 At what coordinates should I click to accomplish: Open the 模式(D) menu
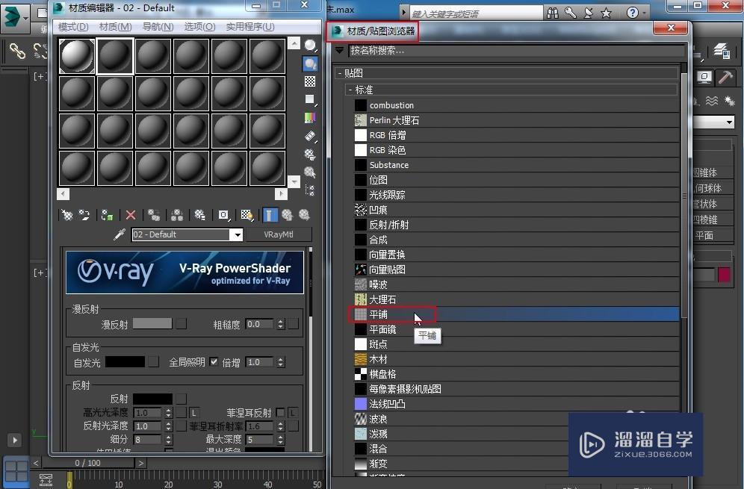tap(73, 27)
